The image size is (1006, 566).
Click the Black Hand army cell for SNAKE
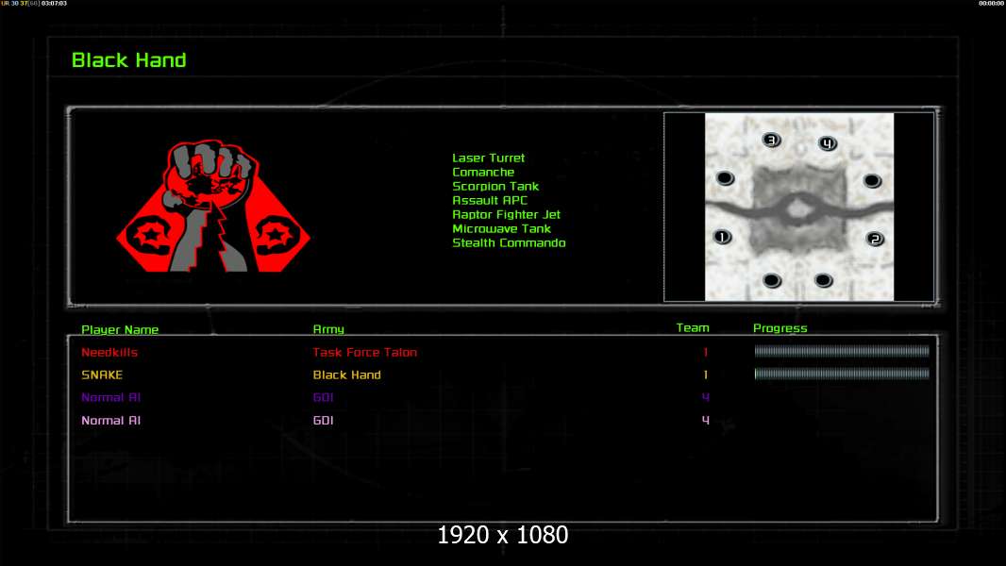(346, 375)
